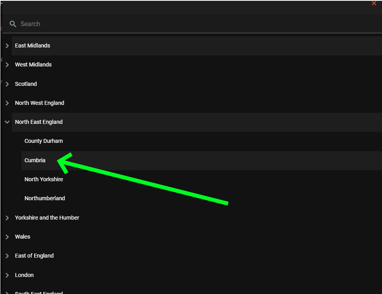Screen dimensions: 382x294
Task: Expand the East Midlands chevron
Action: 7,46
